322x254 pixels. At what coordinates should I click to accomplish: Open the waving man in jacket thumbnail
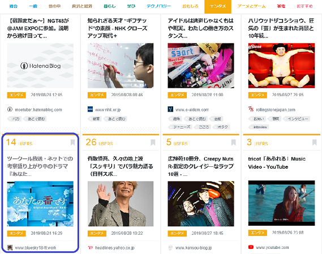[x=121, y=204]
